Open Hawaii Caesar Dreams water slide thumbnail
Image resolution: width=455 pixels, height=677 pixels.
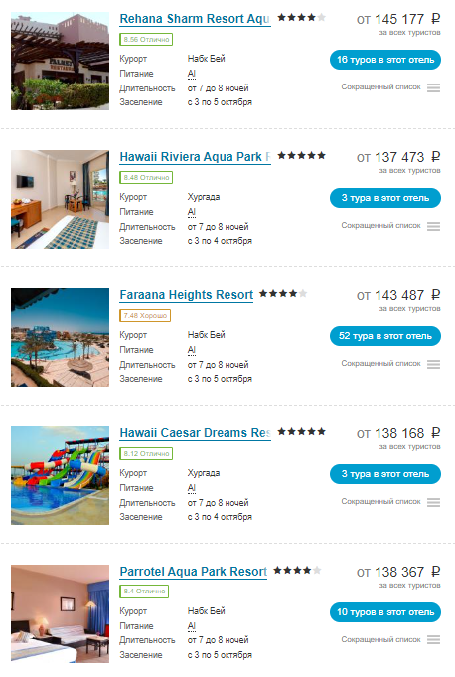[60, 475]
